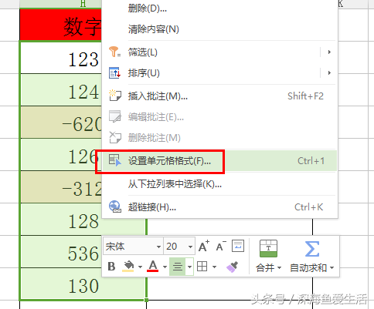Open the 自动求和 dropdown arrow
Screen dimensions: 374x309
(331, 268)
